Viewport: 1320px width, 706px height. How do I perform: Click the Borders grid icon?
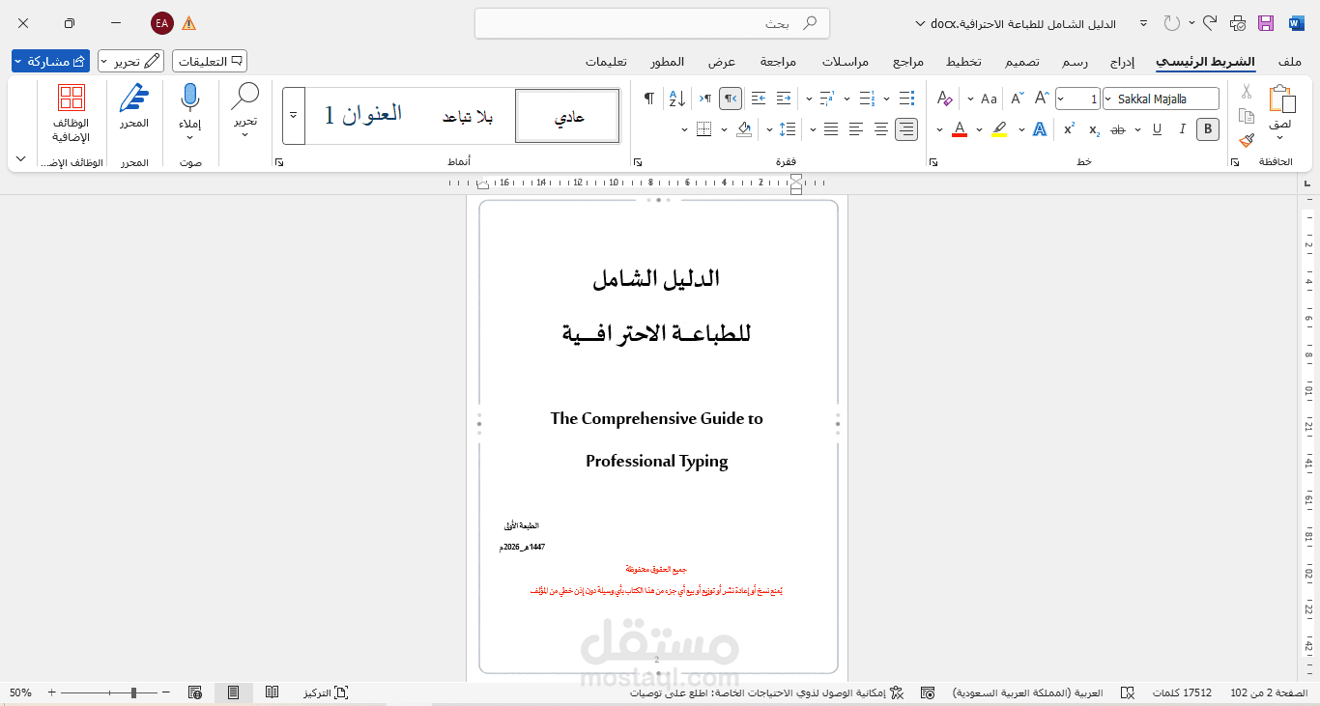(704, 128)
